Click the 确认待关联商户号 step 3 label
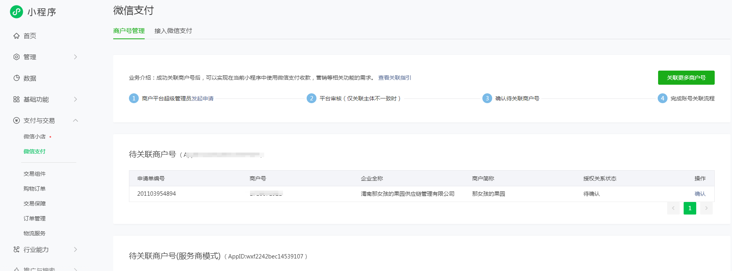 tap(517, 98)
